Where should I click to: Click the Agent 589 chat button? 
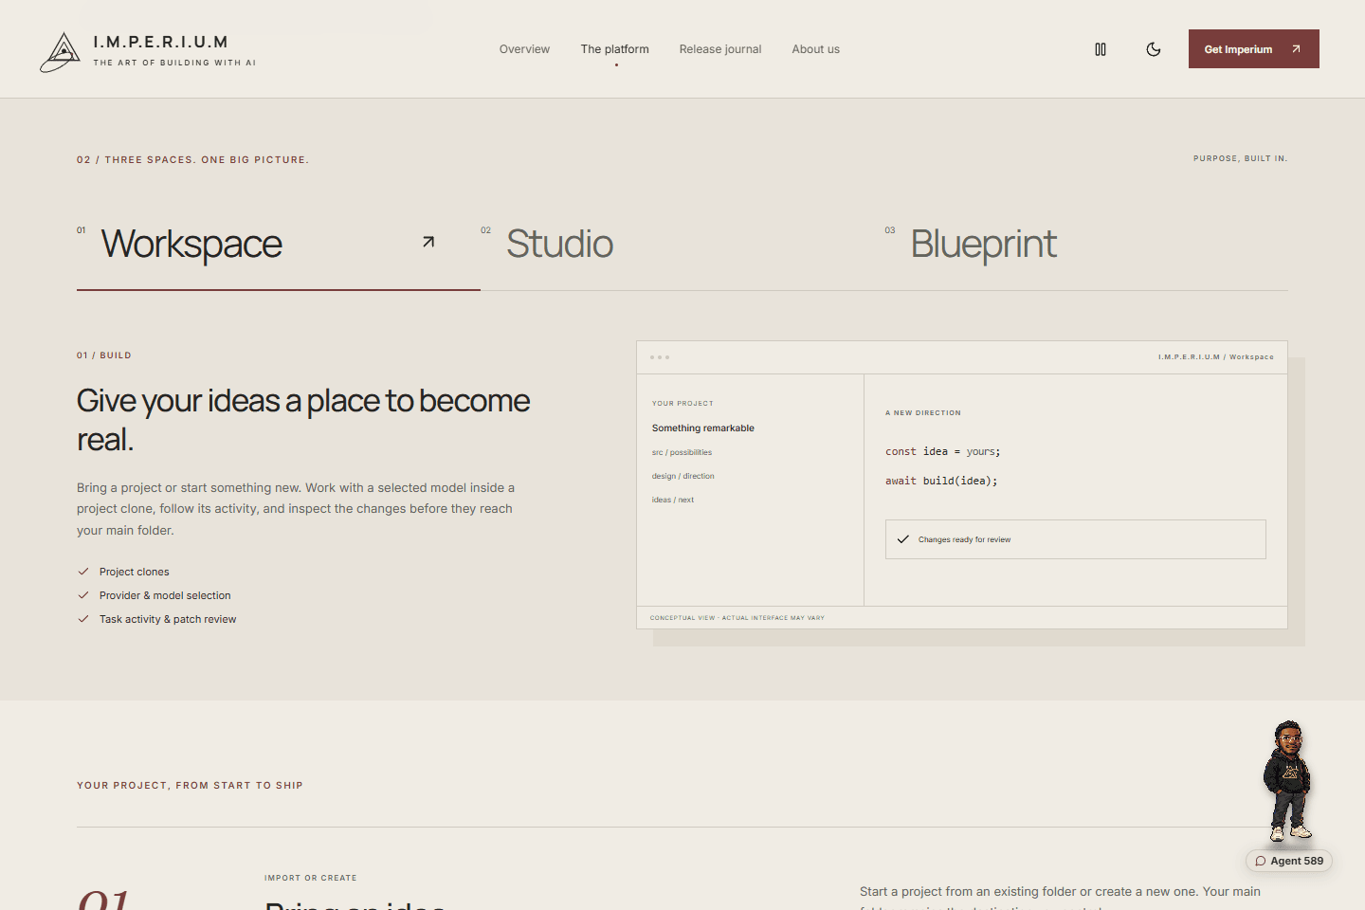point(1289,861)
